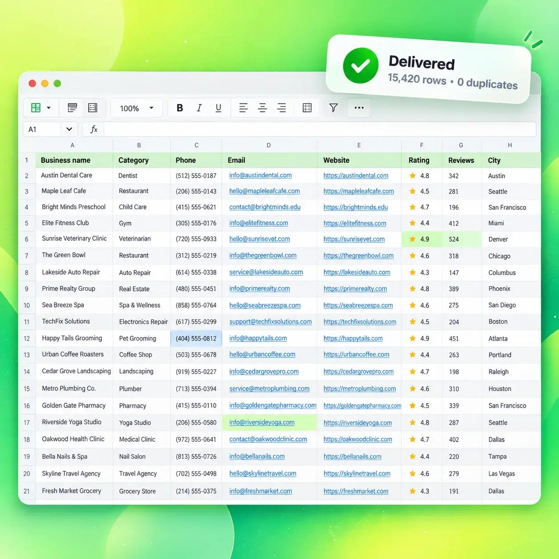Toggle Bold formatting
Screen dimensions: 559x559
(180, 108)
